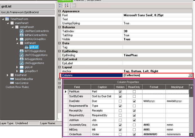This screenshot has width=195, height=138.
Task: Click the detailPanel1 panel icon
Action: 17,27
